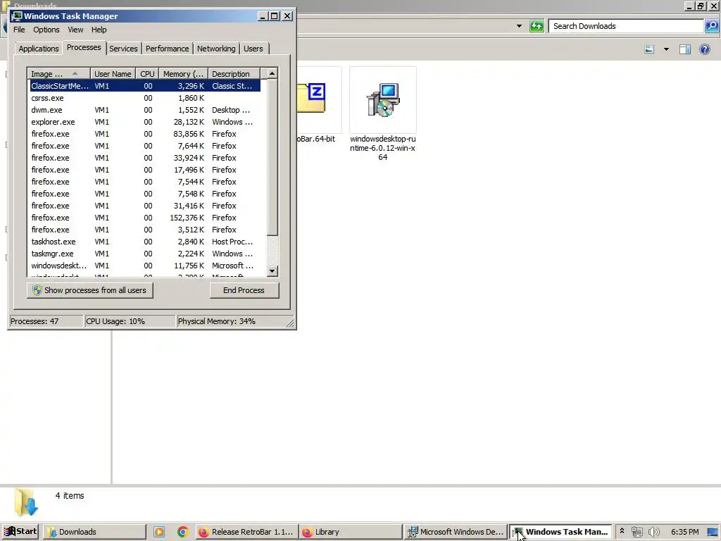Image resolution: width=721 pixels, height=541 pixels.
Task: Select the ClassicStartMe... process row
Action: coord(145,86)
